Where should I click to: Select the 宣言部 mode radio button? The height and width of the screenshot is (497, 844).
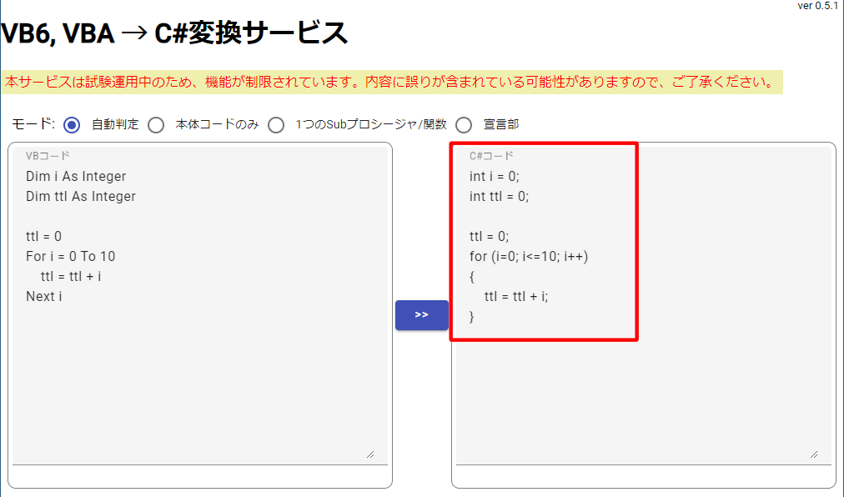coord(464,125)
